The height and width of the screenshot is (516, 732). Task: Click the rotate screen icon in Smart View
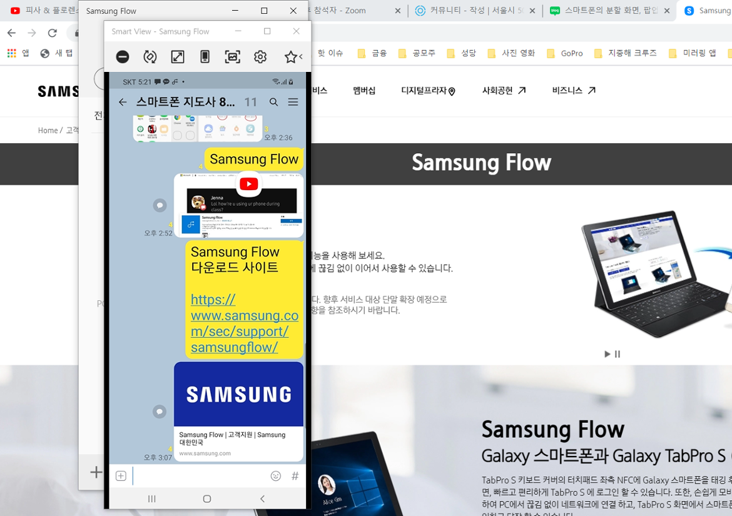150,57
